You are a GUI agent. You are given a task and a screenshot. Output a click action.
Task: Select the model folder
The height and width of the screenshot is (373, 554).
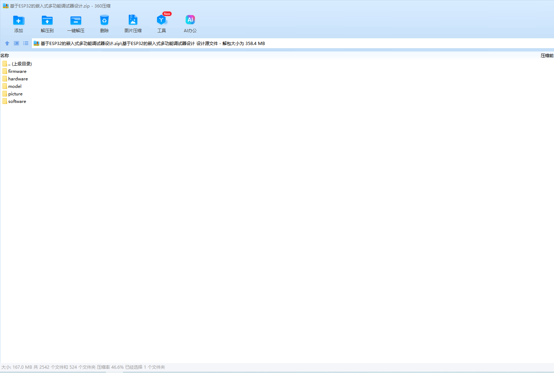point(15,86)
